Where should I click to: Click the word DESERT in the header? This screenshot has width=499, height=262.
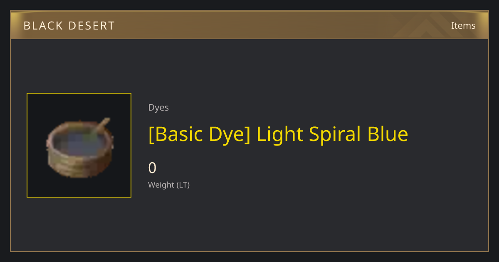pyautogui.click(x=91, y=26)
